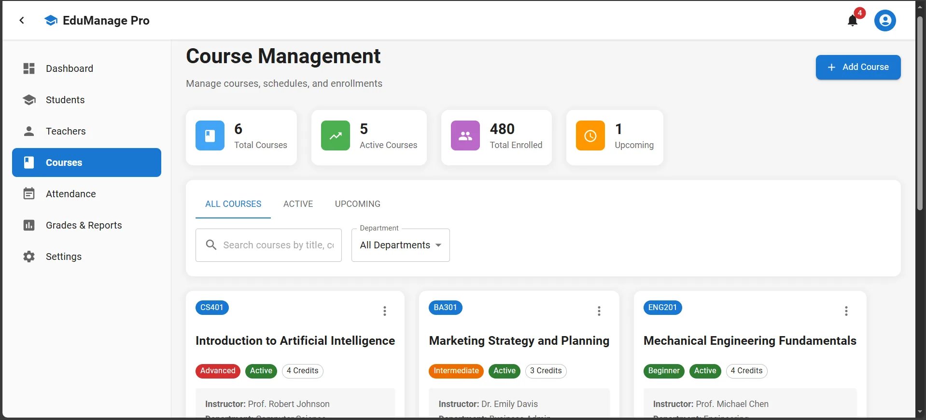The width and height of the screenshot is (926, 420).
Task: Click the Marketing Strategy and Planning title
Action: [519, 341]
